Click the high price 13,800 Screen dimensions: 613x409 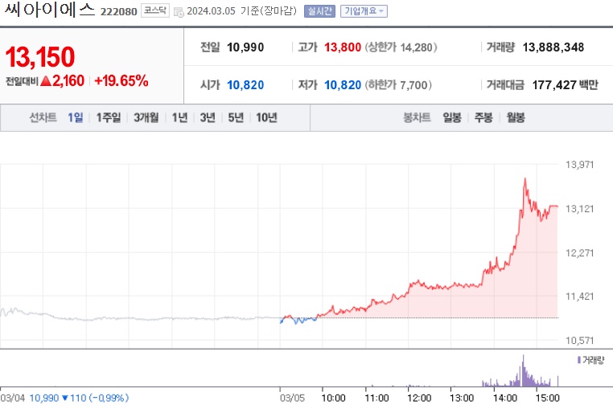[x=343, y=47]
